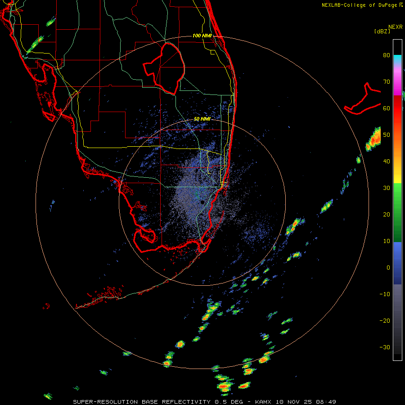Click the 80 value on dBZ scale
The image size is (405, 405).
(387, 55)
